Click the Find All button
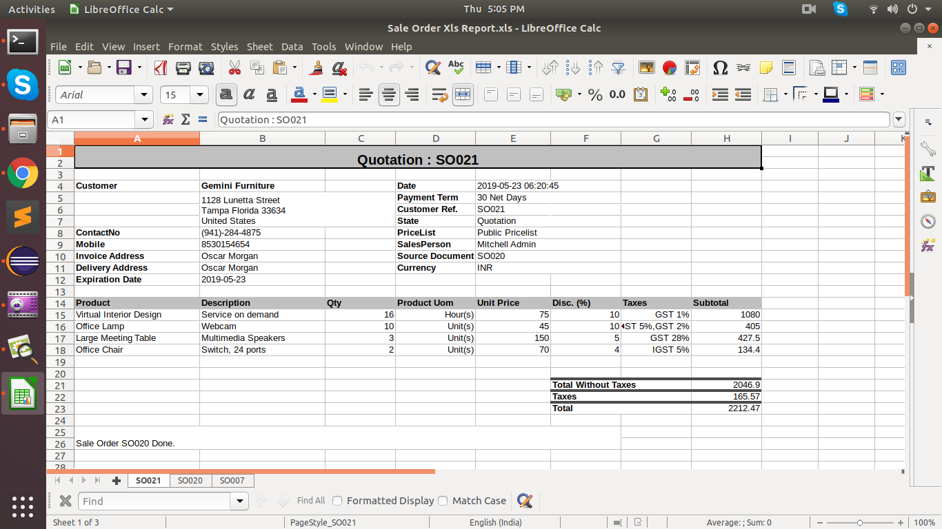 [x=311, y=501]
